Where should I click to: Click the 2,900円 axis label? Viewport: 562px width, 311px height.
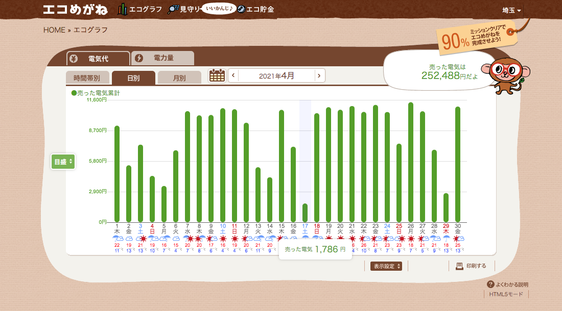pyautogui.click(x=98, y=192)
